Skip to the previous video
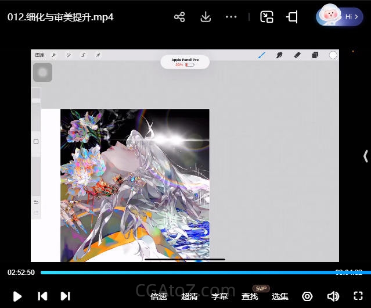 click(42, 296)
